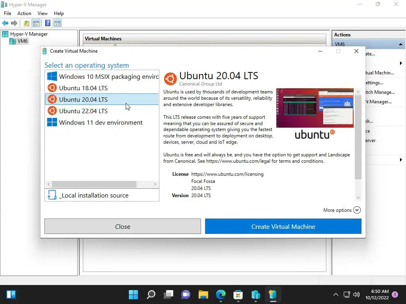Open Widgets button at taskbar left
This screenshot has width=406, height=304.
pyautogui.click(x=11, y=294)
